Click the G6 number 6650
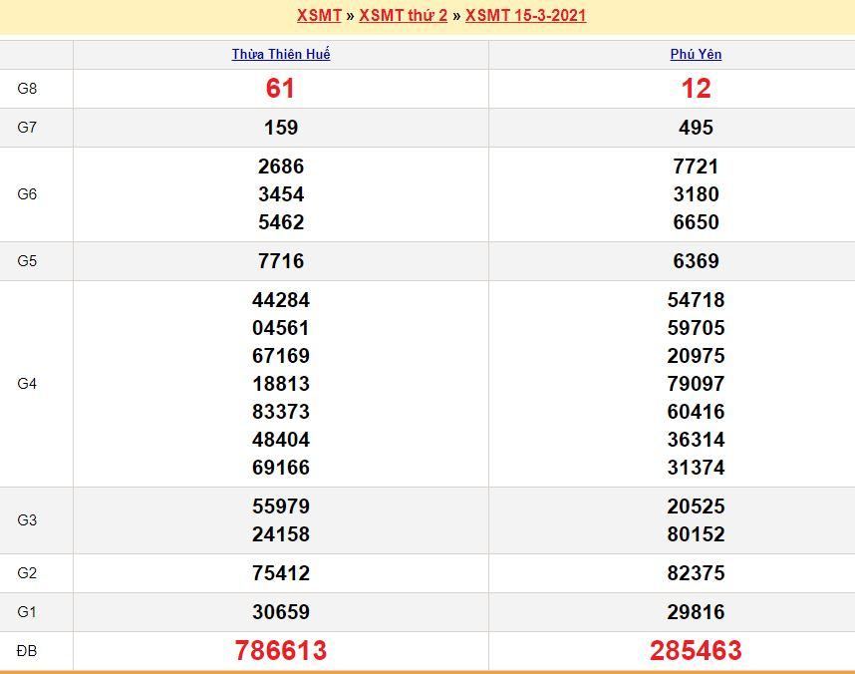Viewport: 855px width, 674px height. point(696,222)
